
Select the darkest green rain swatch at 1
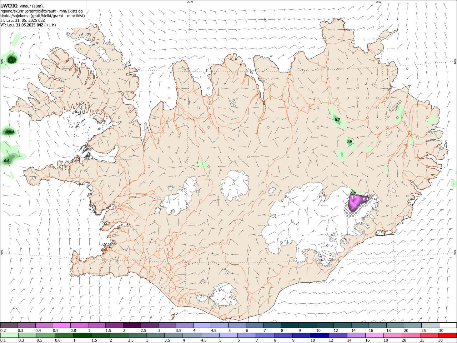(82, 335)
